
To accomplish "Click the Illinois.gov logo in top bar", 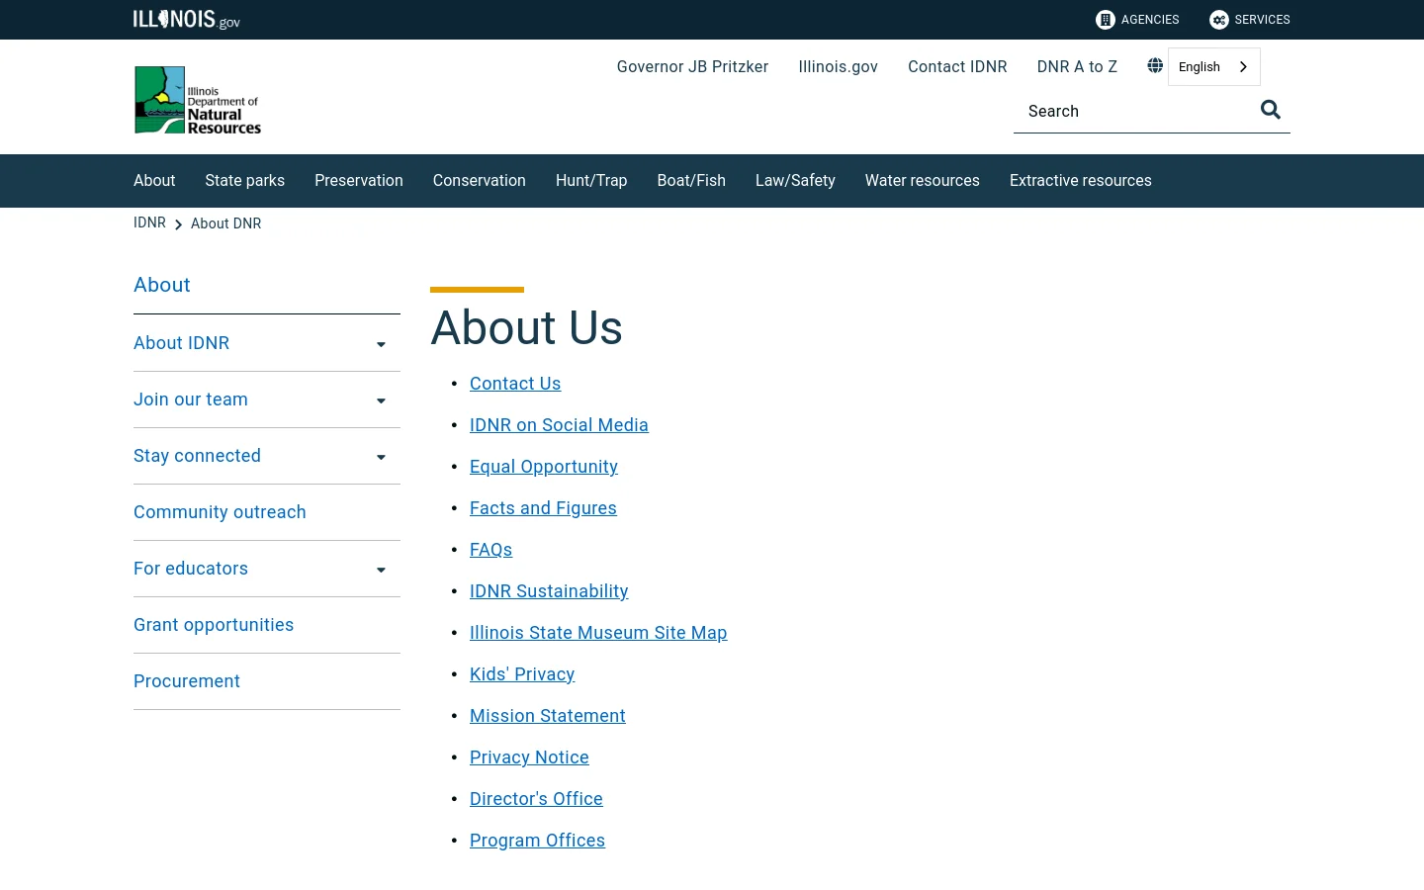I will (187, 19).
